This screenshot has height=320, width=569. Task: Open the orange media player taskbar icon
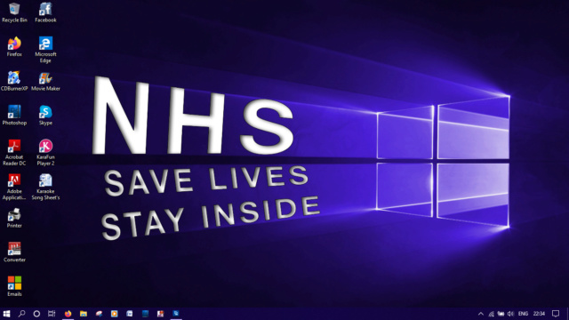click(115, 314)
